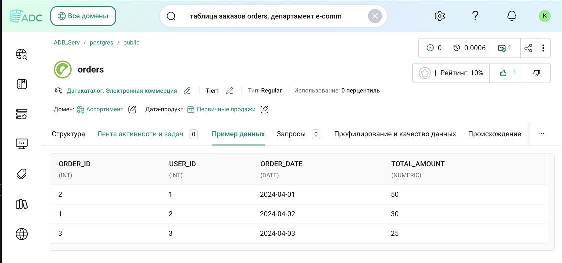The image size is (562, 263).
Task: Open the 'Все домены' domain selector
Action: 83,16
